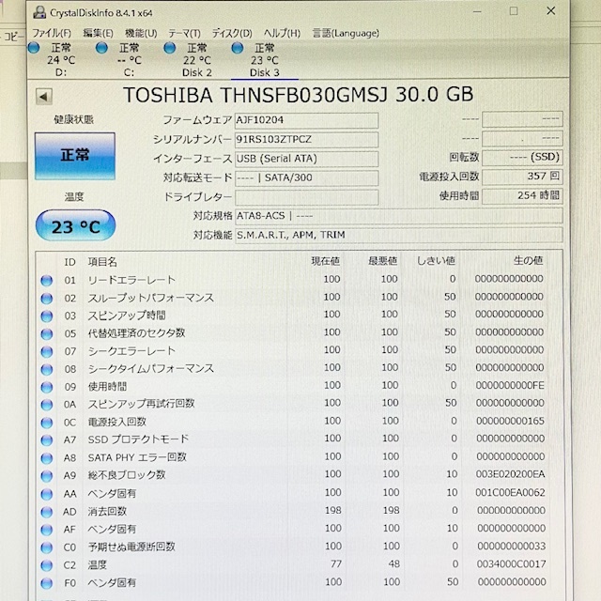
Task: Click status orb for attribute 01 read error rate
Action: pos(47,281)
